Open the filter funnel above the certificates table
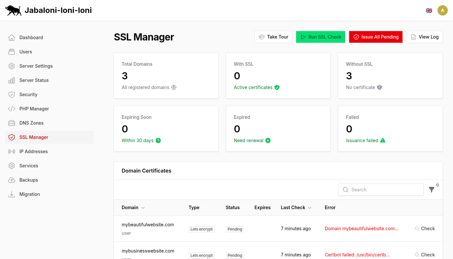This screenshot has width=453, height=259. pyautogui.click(x=432, y=190)
